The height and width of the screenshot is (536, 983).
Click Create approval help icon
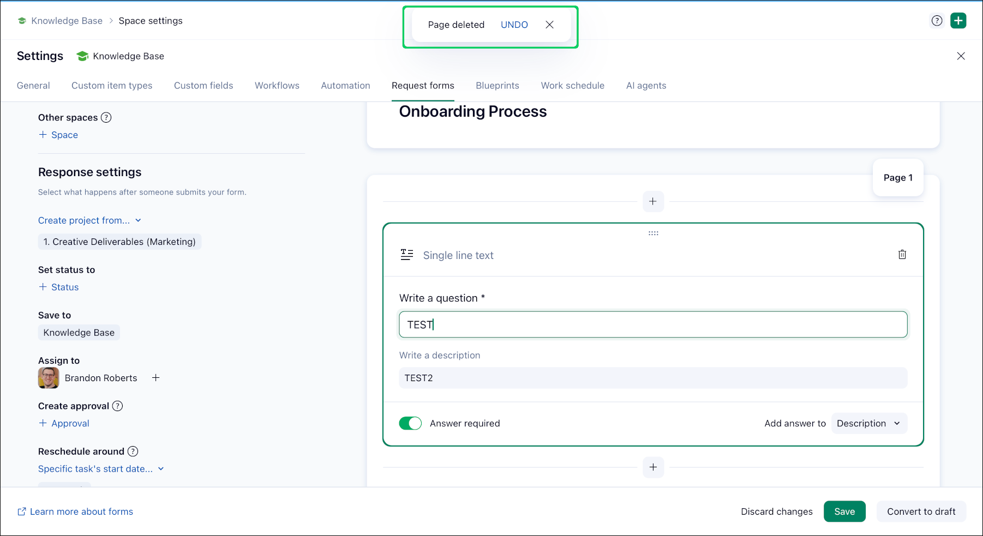(118, 406)
